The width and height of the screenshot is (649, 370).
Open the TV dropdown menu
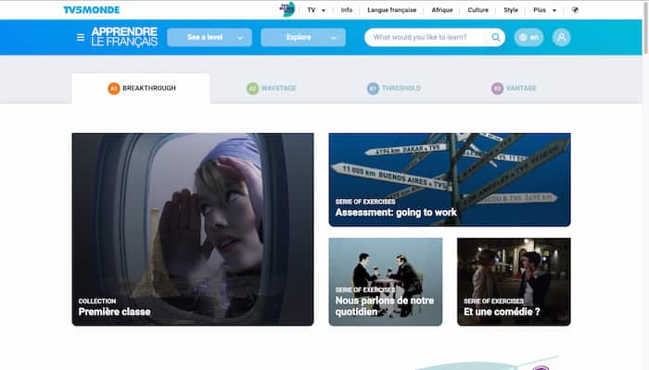pos(316,10)
